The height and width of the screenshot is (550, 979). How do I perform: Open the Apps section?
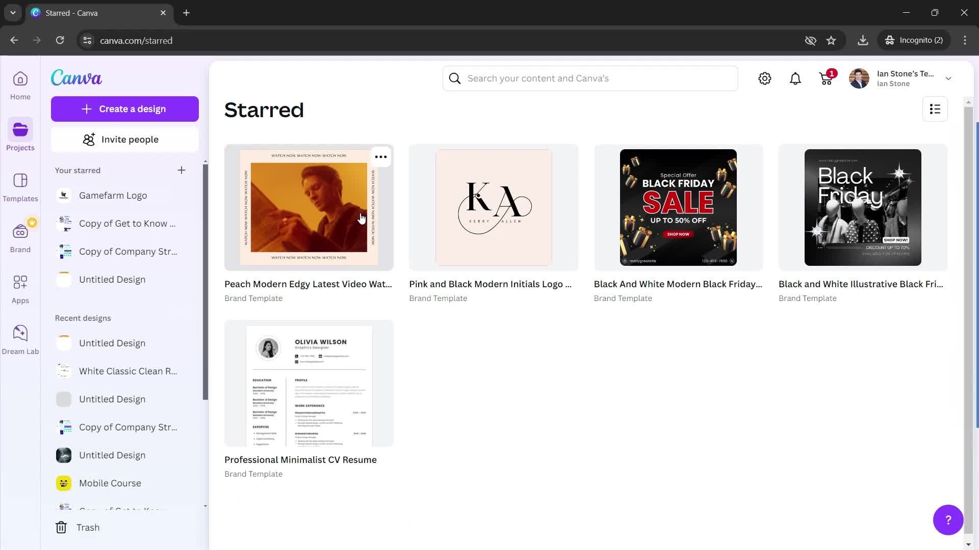(x=20, y=282)
